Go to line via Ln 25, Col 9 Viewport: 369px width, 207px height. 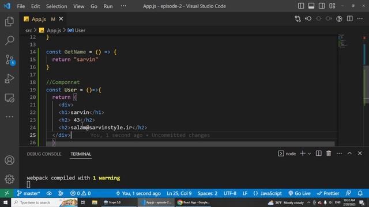[x=179, y=193]
